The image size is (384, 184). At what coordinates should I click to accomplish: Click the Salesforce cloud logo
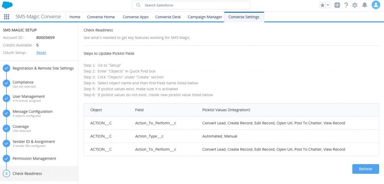[7, 5]
